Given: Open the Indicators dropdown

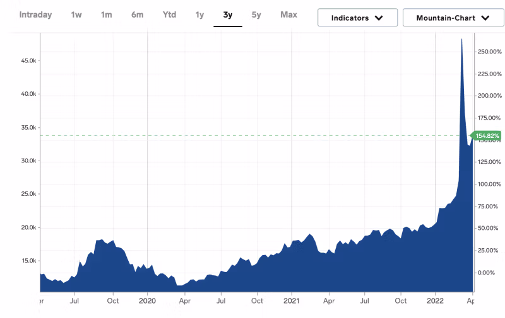Looking at the screenshot, I should [357, 18].
